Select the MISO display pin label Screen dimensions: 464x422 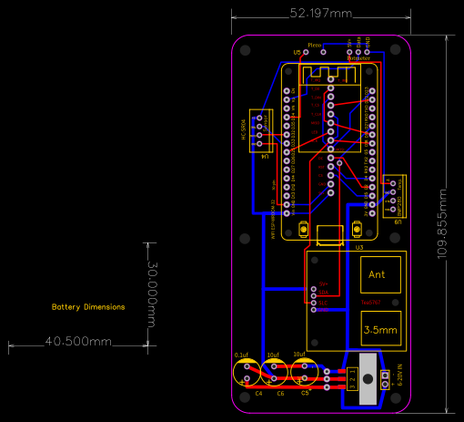click(x=316, y=123)
